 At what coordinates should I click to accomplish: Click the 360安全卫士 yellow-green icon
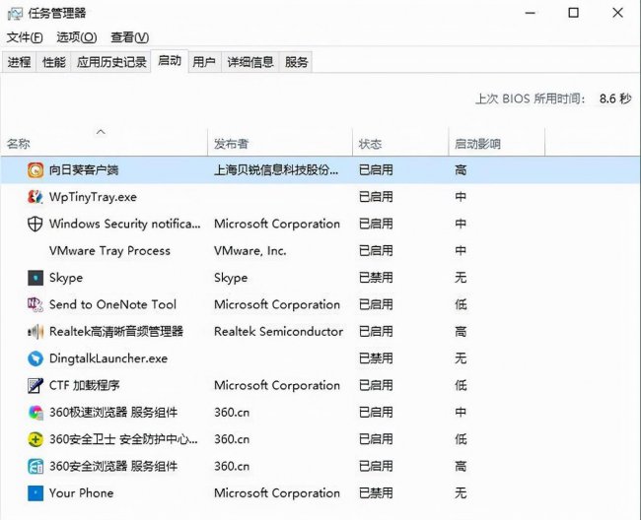point(36,439)
